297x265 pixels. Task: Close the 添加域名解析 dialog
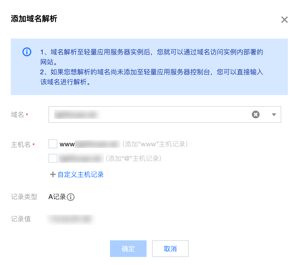[x=284, y=20]
